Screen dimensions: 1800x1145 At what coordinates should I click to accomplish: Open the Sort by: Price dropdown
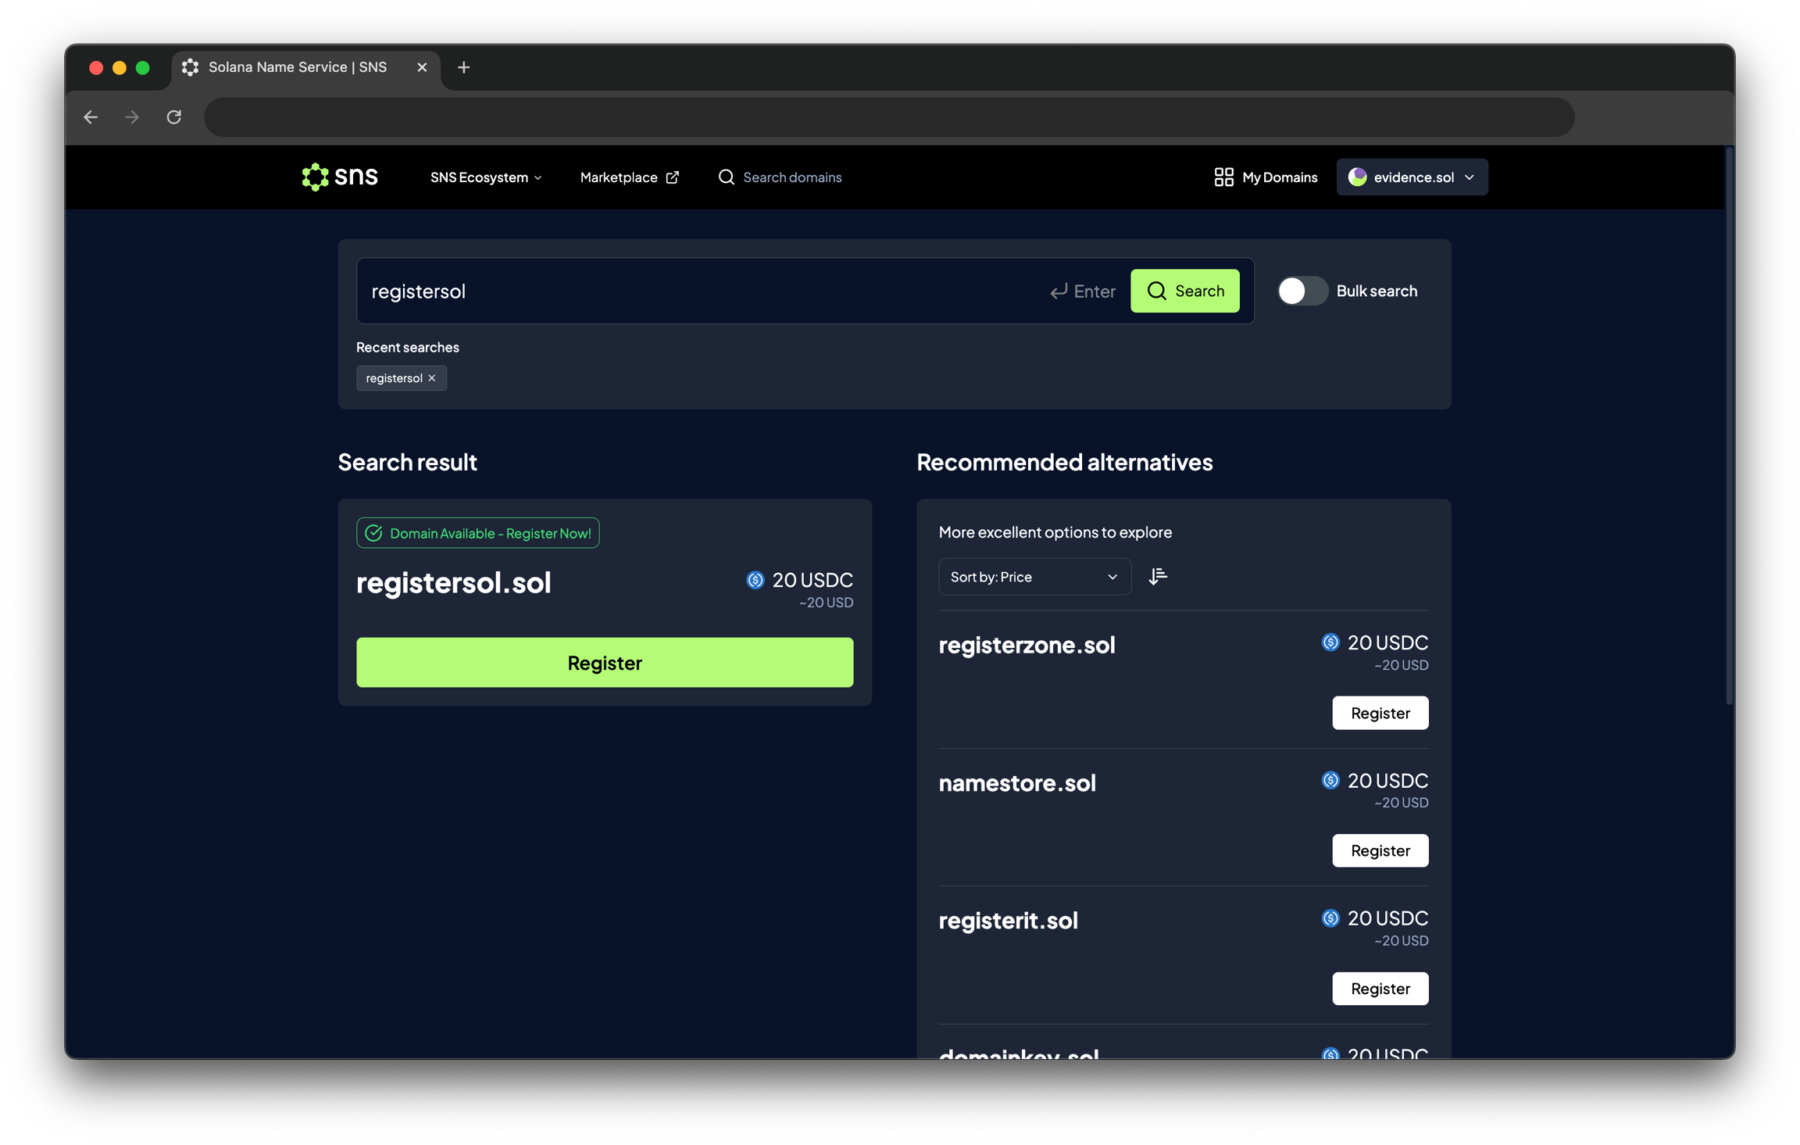pyautogui.click(x=1034, y=577)
